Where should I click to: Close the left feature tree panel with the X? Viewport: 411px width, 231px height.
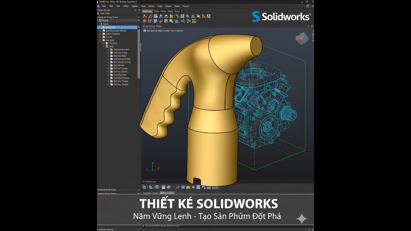click(x=139, y=10)
